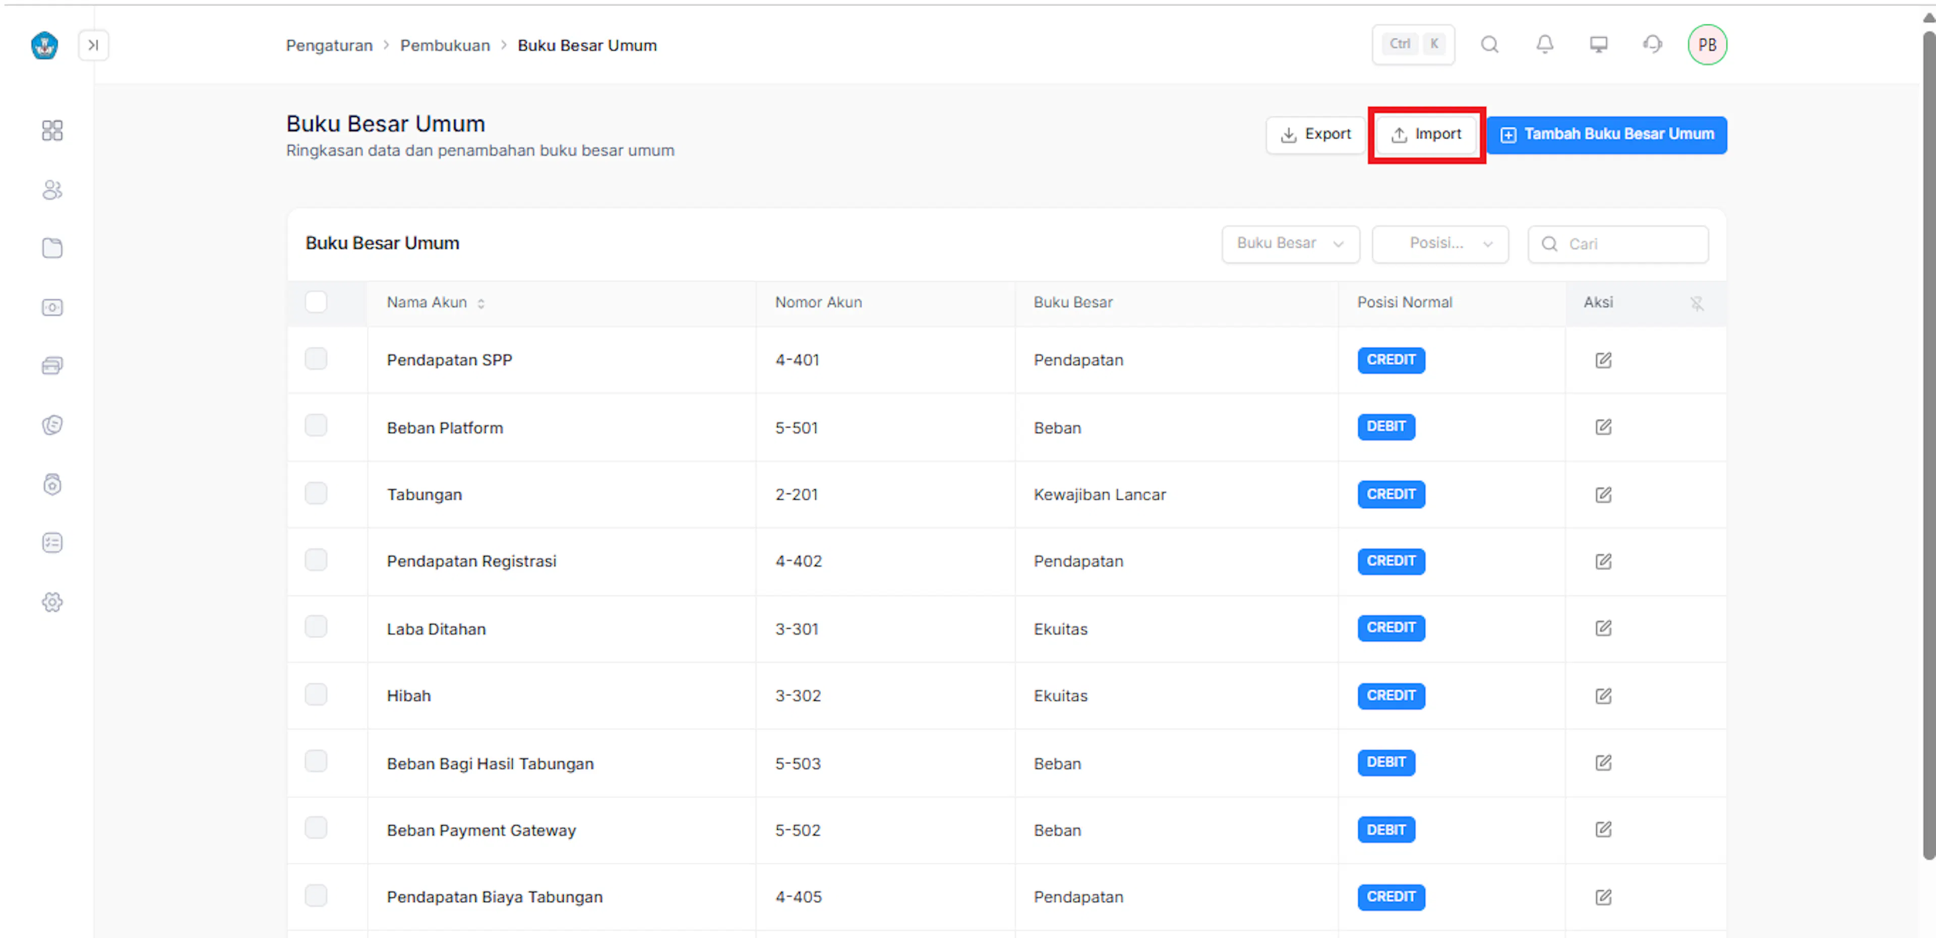The image size is (1936, 938).
Task: Edit the Laba Ditahan row
Action: (x=1603, y=628)
